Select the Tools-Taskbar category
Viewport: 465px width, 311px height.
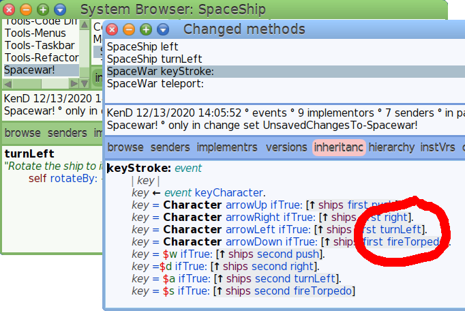click(x=39, y=45)
